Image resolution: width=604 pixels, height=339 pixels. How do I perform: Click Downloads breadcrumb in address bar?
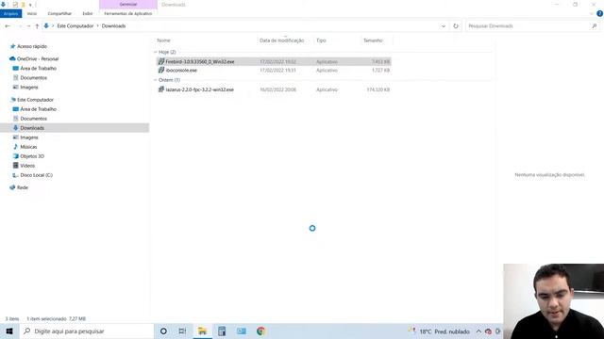(x=113, y=26)
